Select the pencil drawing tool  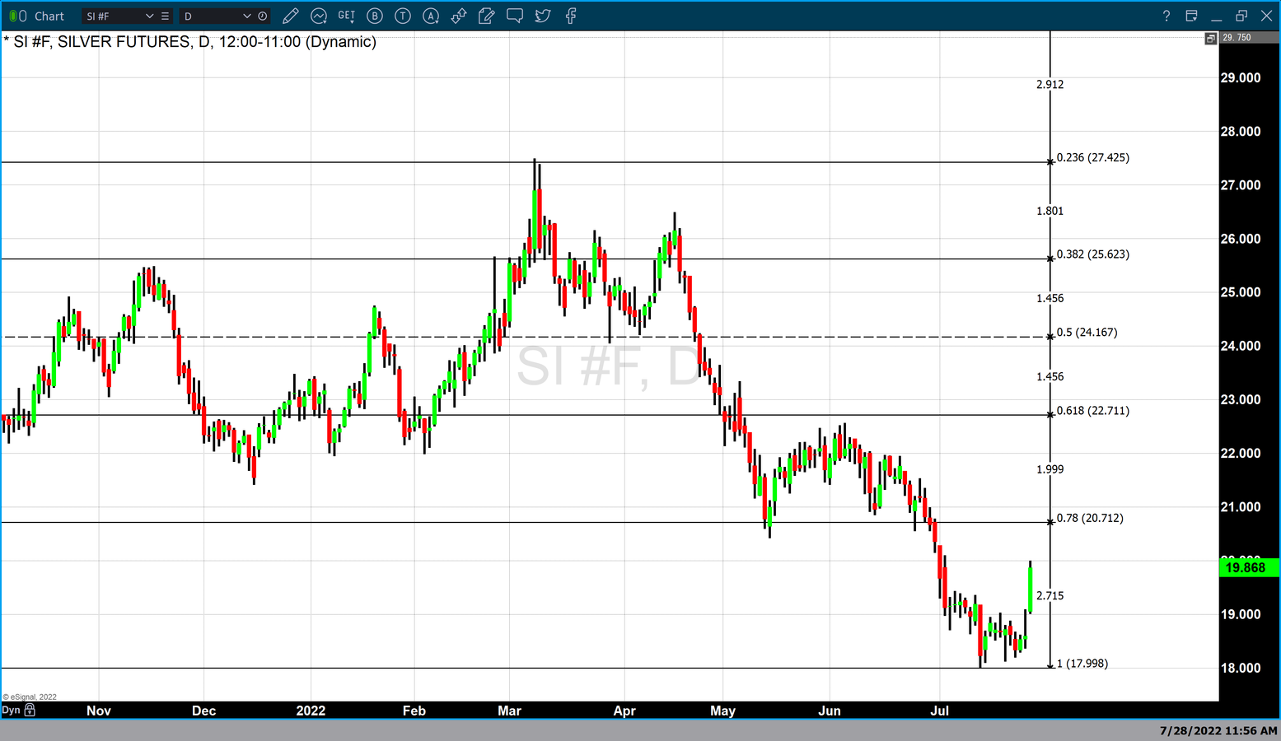[290, 16]
